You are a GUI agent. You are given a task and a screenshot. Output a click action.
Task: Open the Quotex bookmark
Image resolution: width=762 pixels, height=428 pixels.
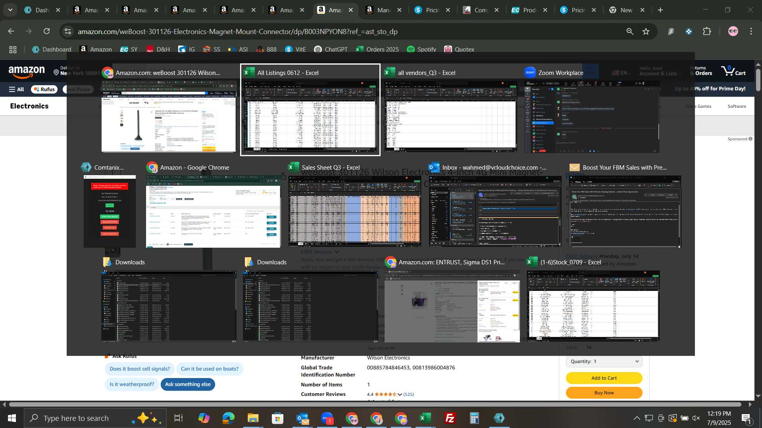[x=459, y=50]
